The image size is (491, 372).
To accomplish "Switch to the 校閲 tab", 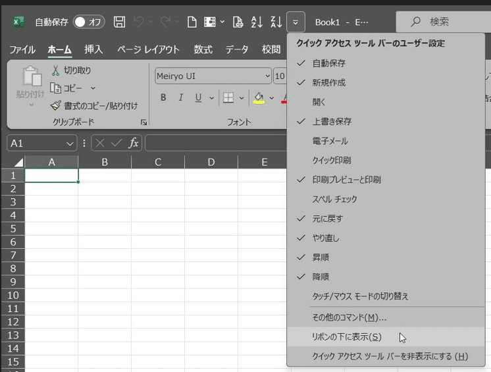I will [x=271, y=49].
